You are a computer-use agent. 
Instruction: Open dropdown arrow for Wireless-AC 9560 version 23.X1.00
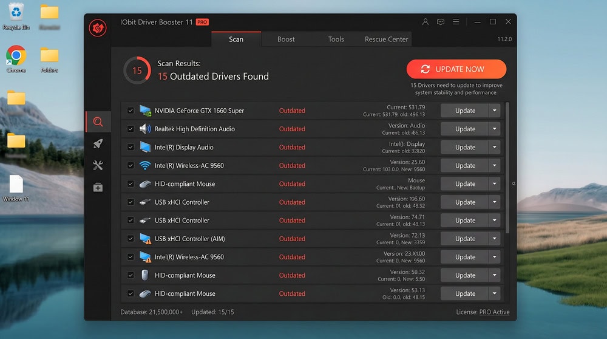(494, 257)
